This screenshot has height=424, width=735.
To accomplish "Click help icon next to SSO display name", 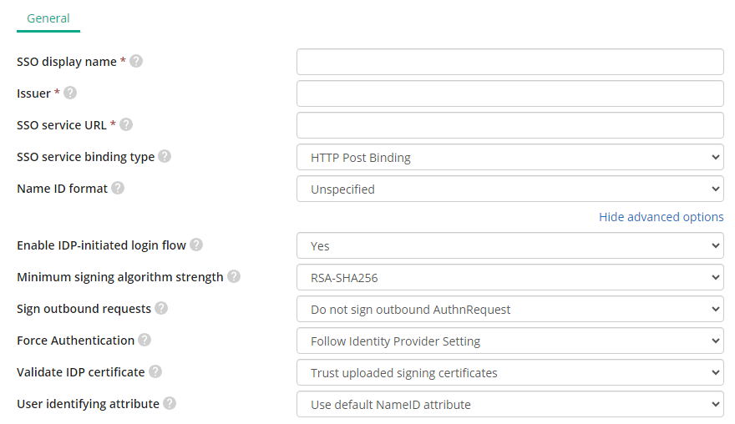I will [x=136, y=62].
